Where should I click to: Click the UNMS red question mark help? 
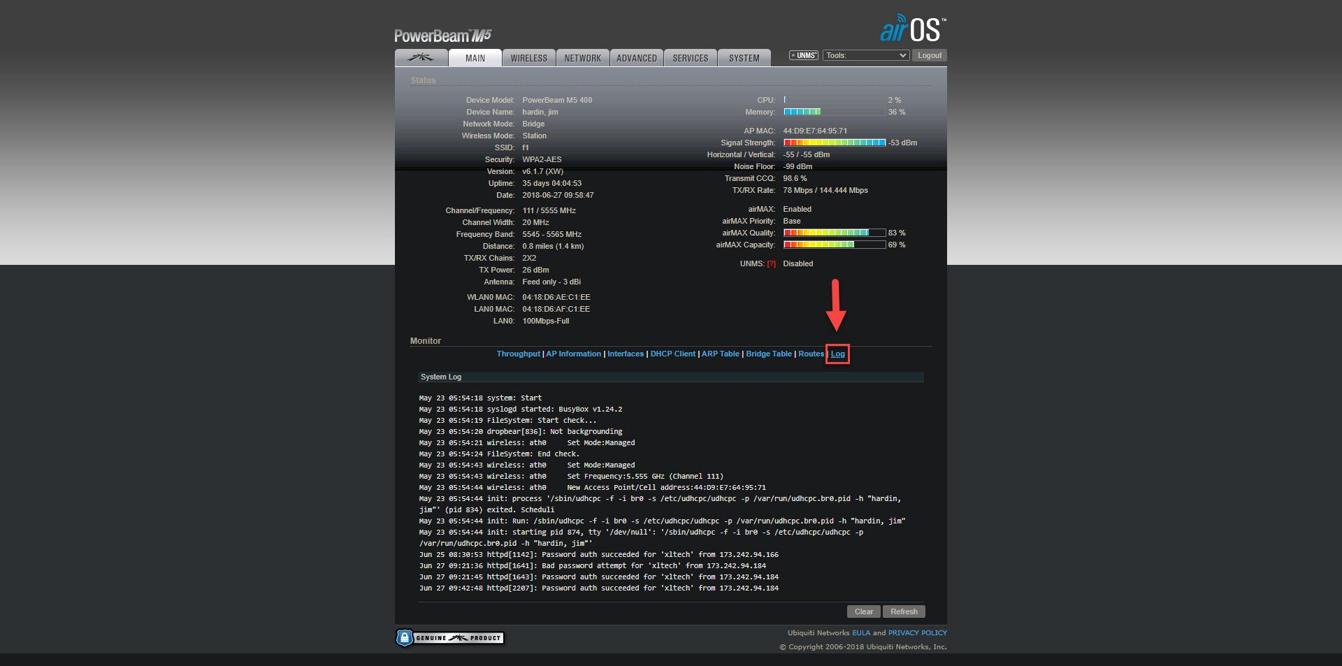click(x=771, y=264)
